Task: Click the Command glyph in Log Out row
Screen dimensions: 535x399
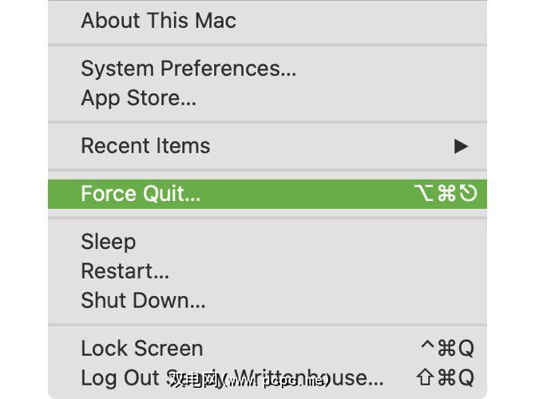Action: point(446,377)
